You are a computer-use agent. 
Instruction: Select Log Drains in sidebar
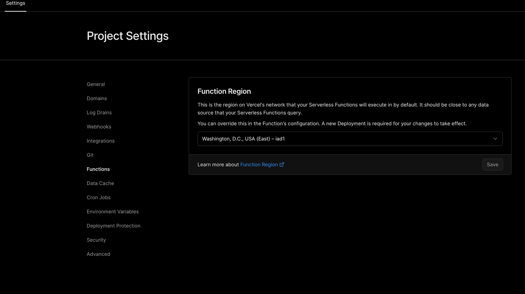coord(99,112)
